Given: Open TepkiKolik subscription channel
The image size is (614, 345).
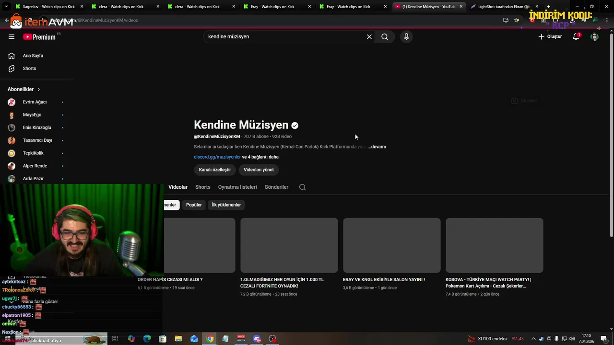Looking at the screenshot, I should [33, 153].
